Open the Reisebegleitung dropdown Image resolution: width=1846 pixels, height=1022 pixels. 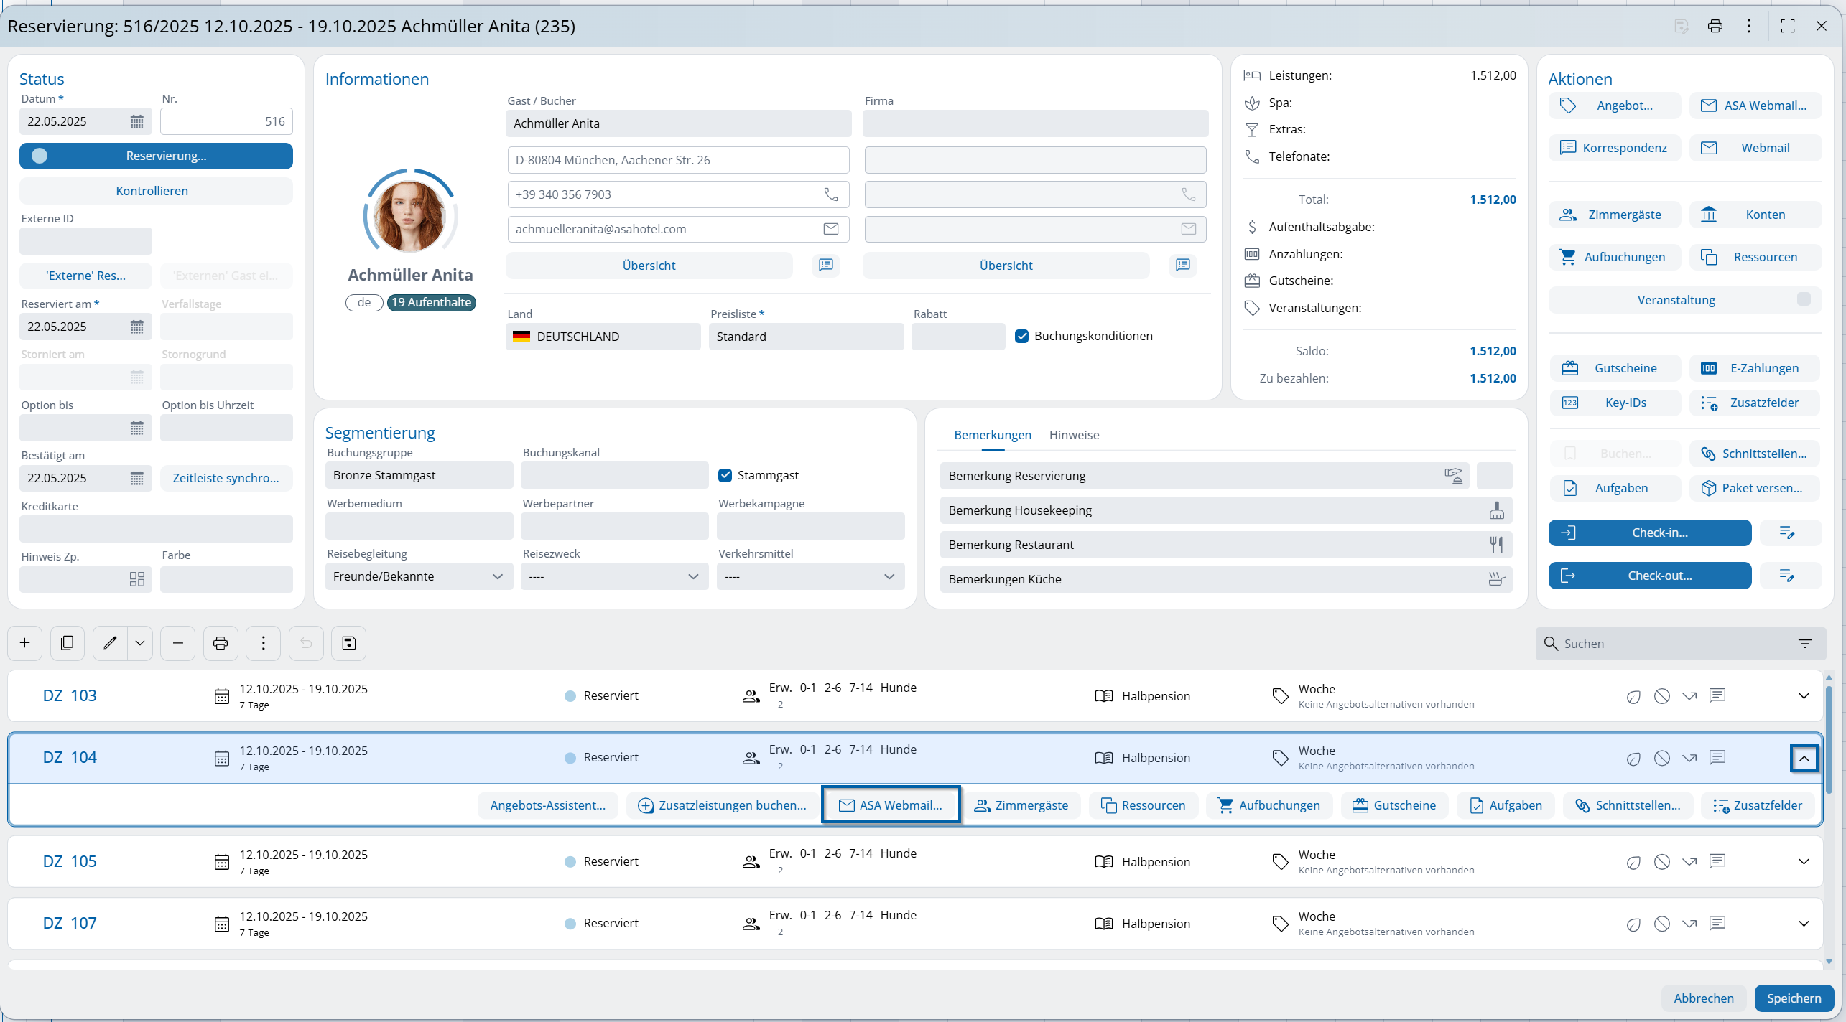419,576
